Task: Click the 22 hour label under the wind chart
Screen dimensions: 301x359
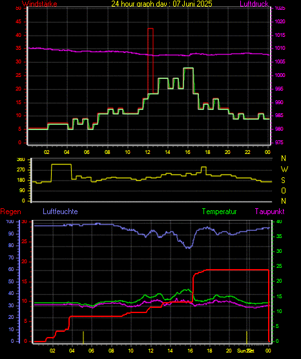Action: pos(247,152)
